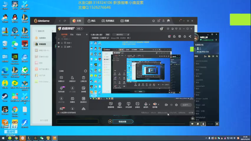The width and height of the screenshot is (251, 141).
Task: Add a new scene with plus icon
Action: tap(87, 34)
